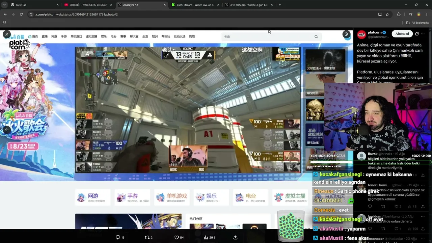Click the 电台 category card
The height and width of the screenshot is (243, 432).
click(251, 197)
